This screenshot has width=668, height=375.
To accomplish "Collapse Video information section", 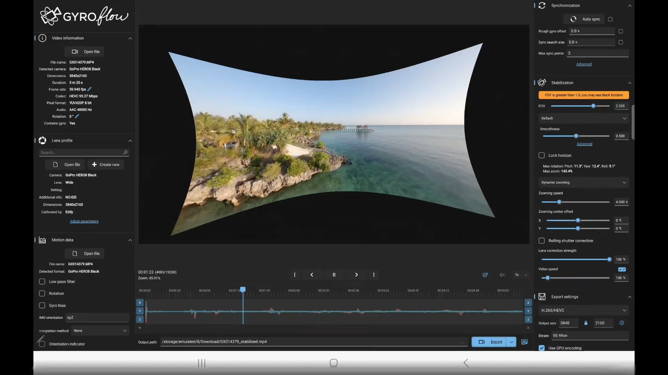I will tap(130, 38).
